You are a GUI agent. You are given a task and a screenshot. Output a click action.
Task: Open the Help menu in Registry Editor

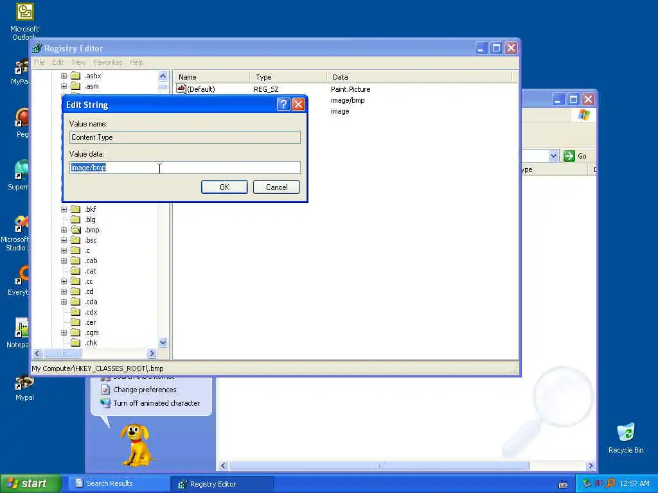point(136,62)
